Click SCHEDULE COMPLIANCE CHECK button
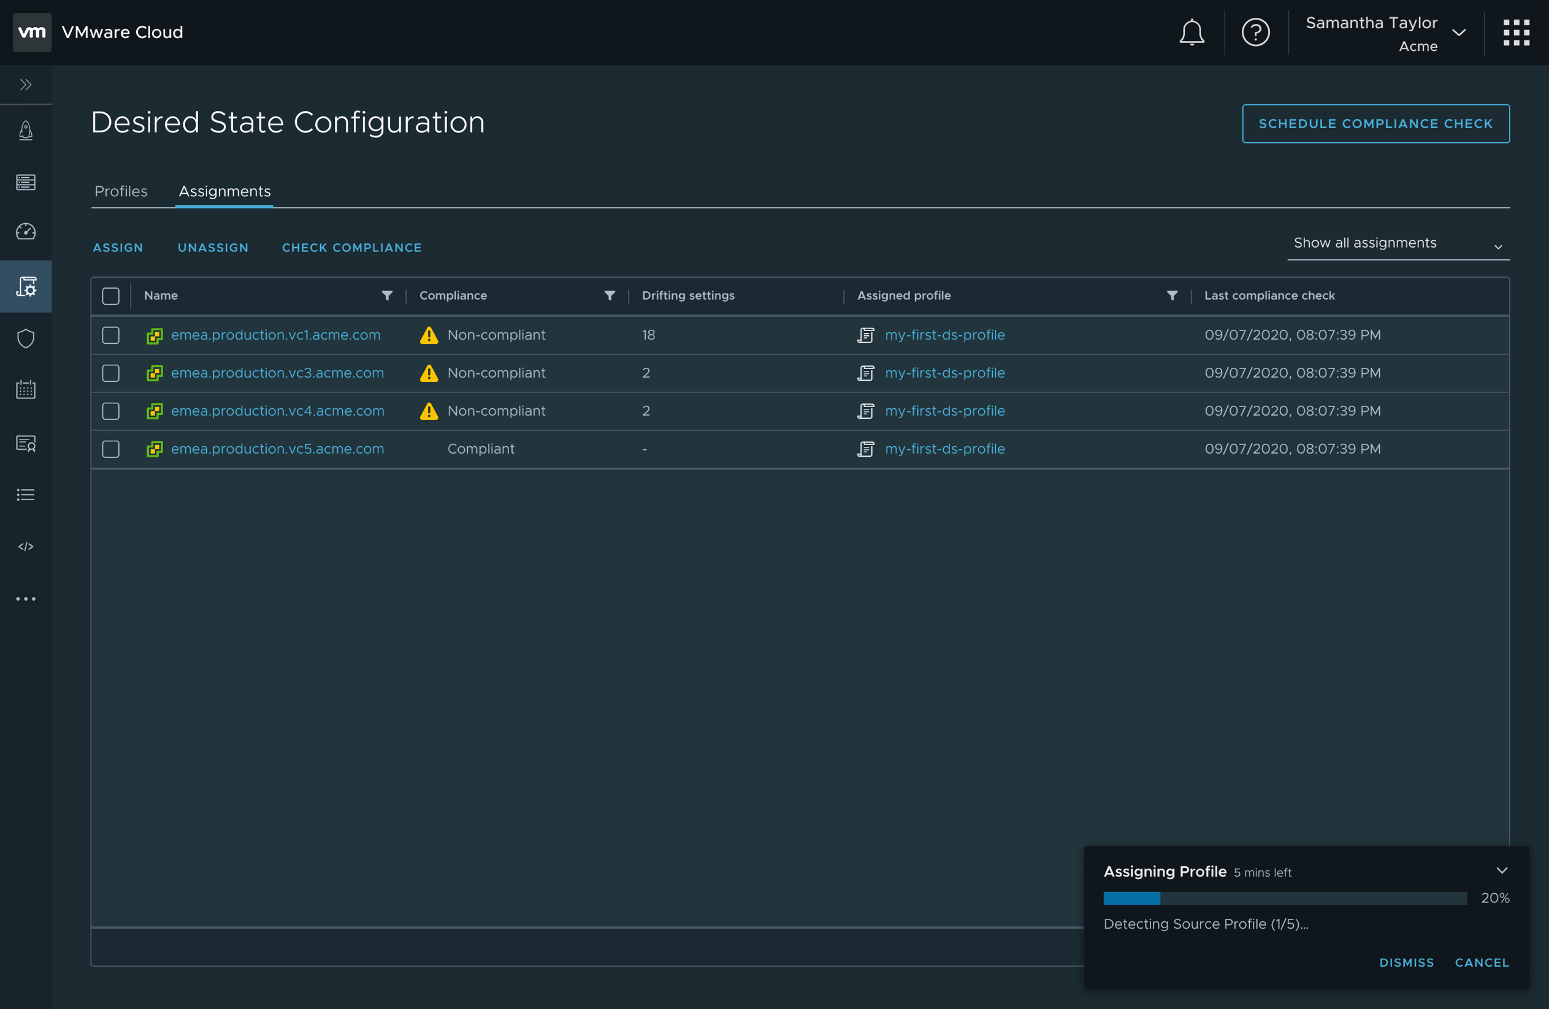 point(1375,124)
